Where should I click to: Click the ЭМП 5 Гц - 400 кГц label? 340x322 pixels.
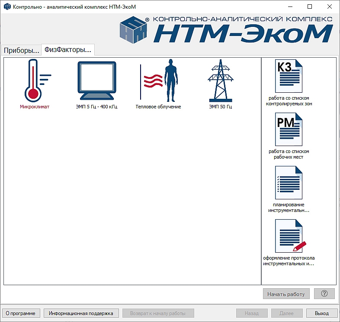[96, 107]
